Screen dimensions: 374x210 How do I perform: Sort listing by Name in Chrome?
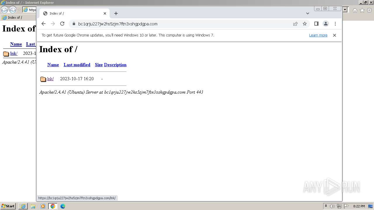[x=53, y=65]
